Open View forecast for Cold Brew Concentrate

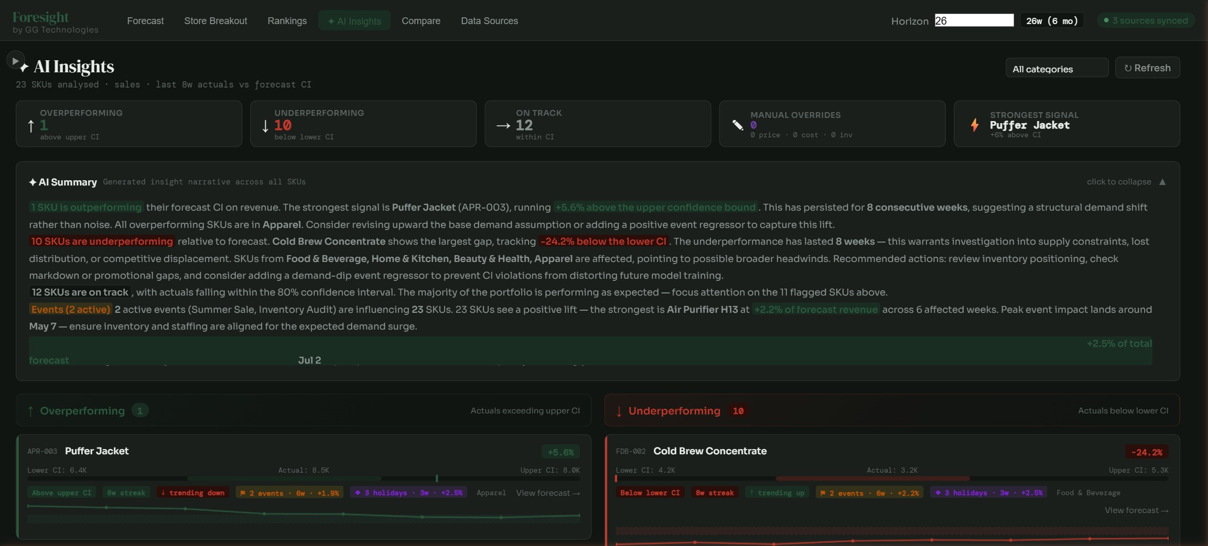tap(1136, 510)
